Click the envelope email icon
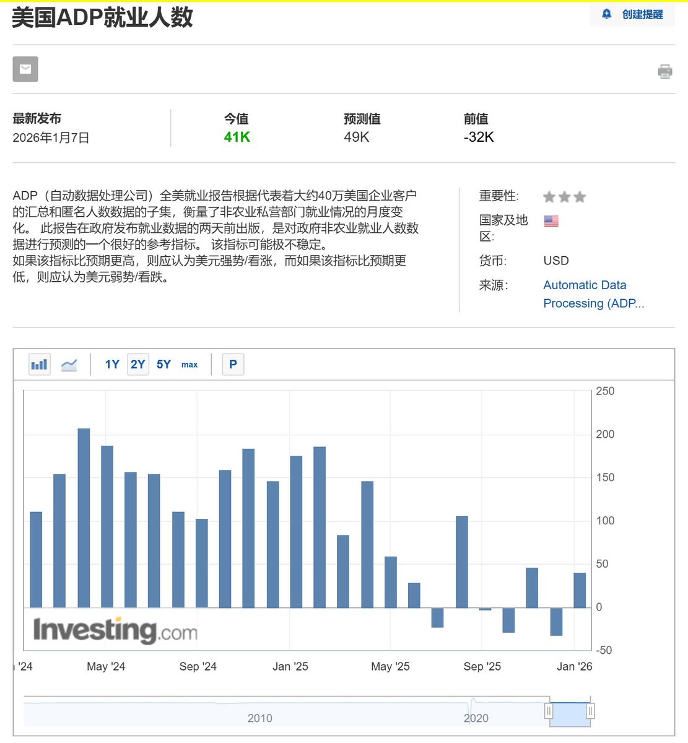 click(x=25, y=69)
